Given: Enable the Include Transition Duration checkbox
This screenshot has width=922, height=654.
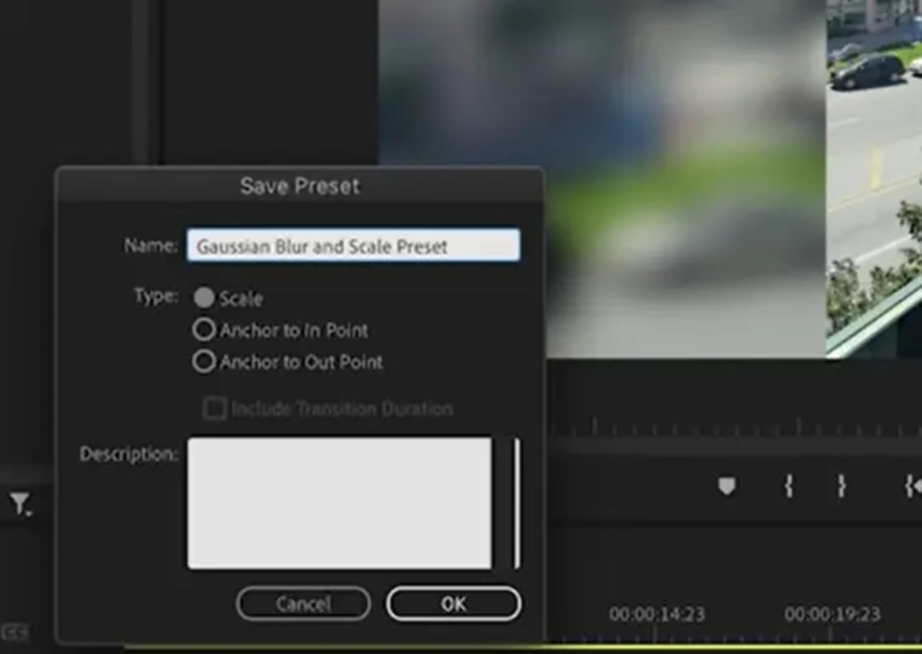Looking at the screenshot, I should (215, 409).
